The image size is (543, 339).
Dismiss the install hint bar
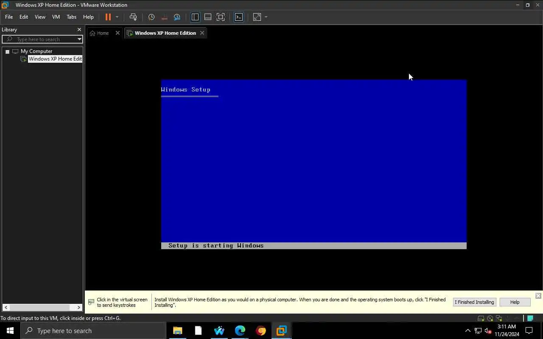click(x=538, y=296)
